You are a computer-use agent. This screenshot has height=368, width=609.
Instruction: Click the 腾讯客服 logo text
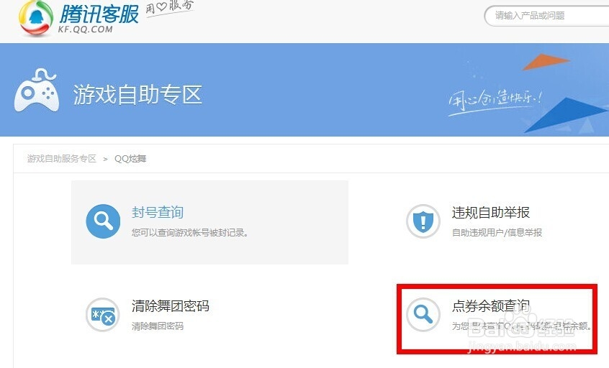coord(99,14)
